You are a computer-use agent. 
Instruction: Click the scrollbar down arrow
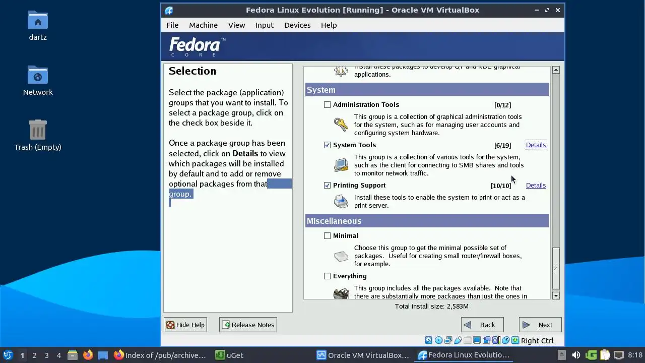[556, 295]
